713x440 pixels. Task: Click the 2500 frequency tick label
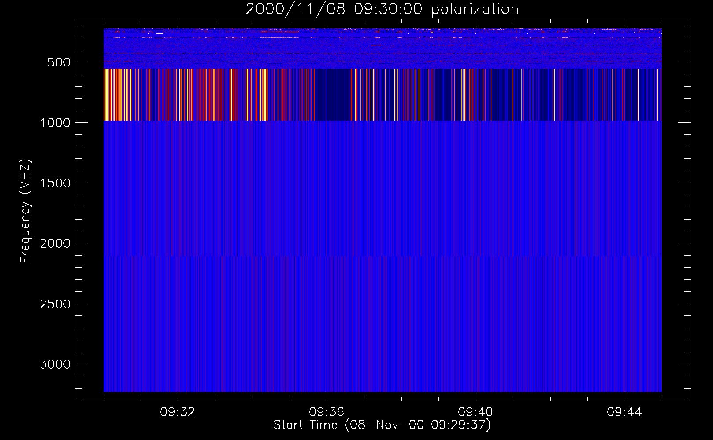pyautogui.click(x=55, y=304)
